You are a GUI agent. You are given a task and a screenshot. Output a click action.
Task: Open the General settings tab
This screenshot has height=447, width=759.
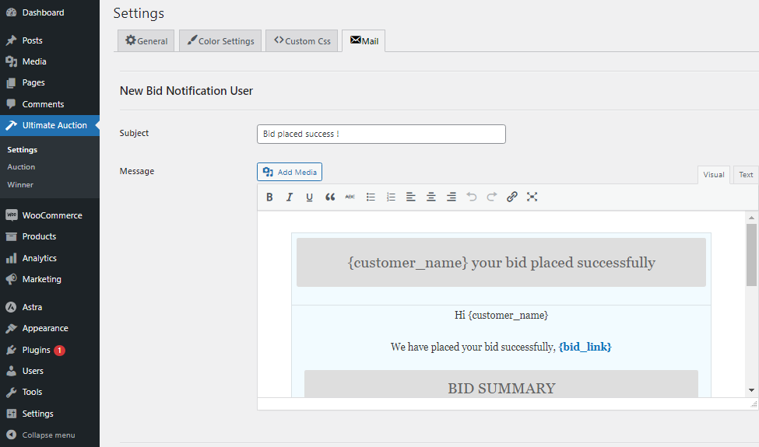click(x=146, y=40)
